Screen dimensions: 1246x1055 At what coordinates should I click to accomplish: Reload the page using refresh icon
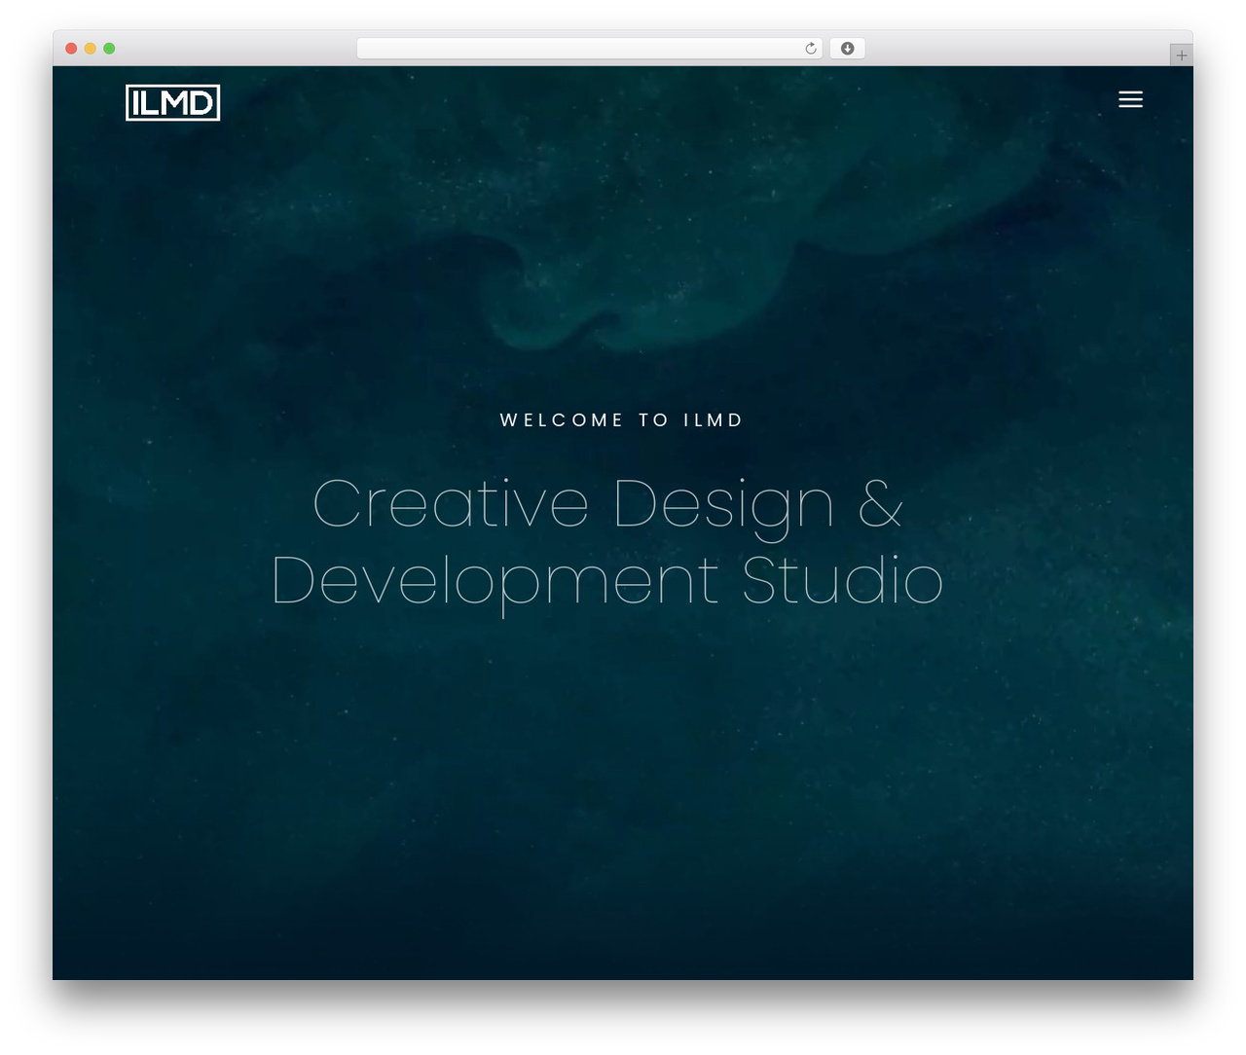pyautogui.click(x=811, y=49)
